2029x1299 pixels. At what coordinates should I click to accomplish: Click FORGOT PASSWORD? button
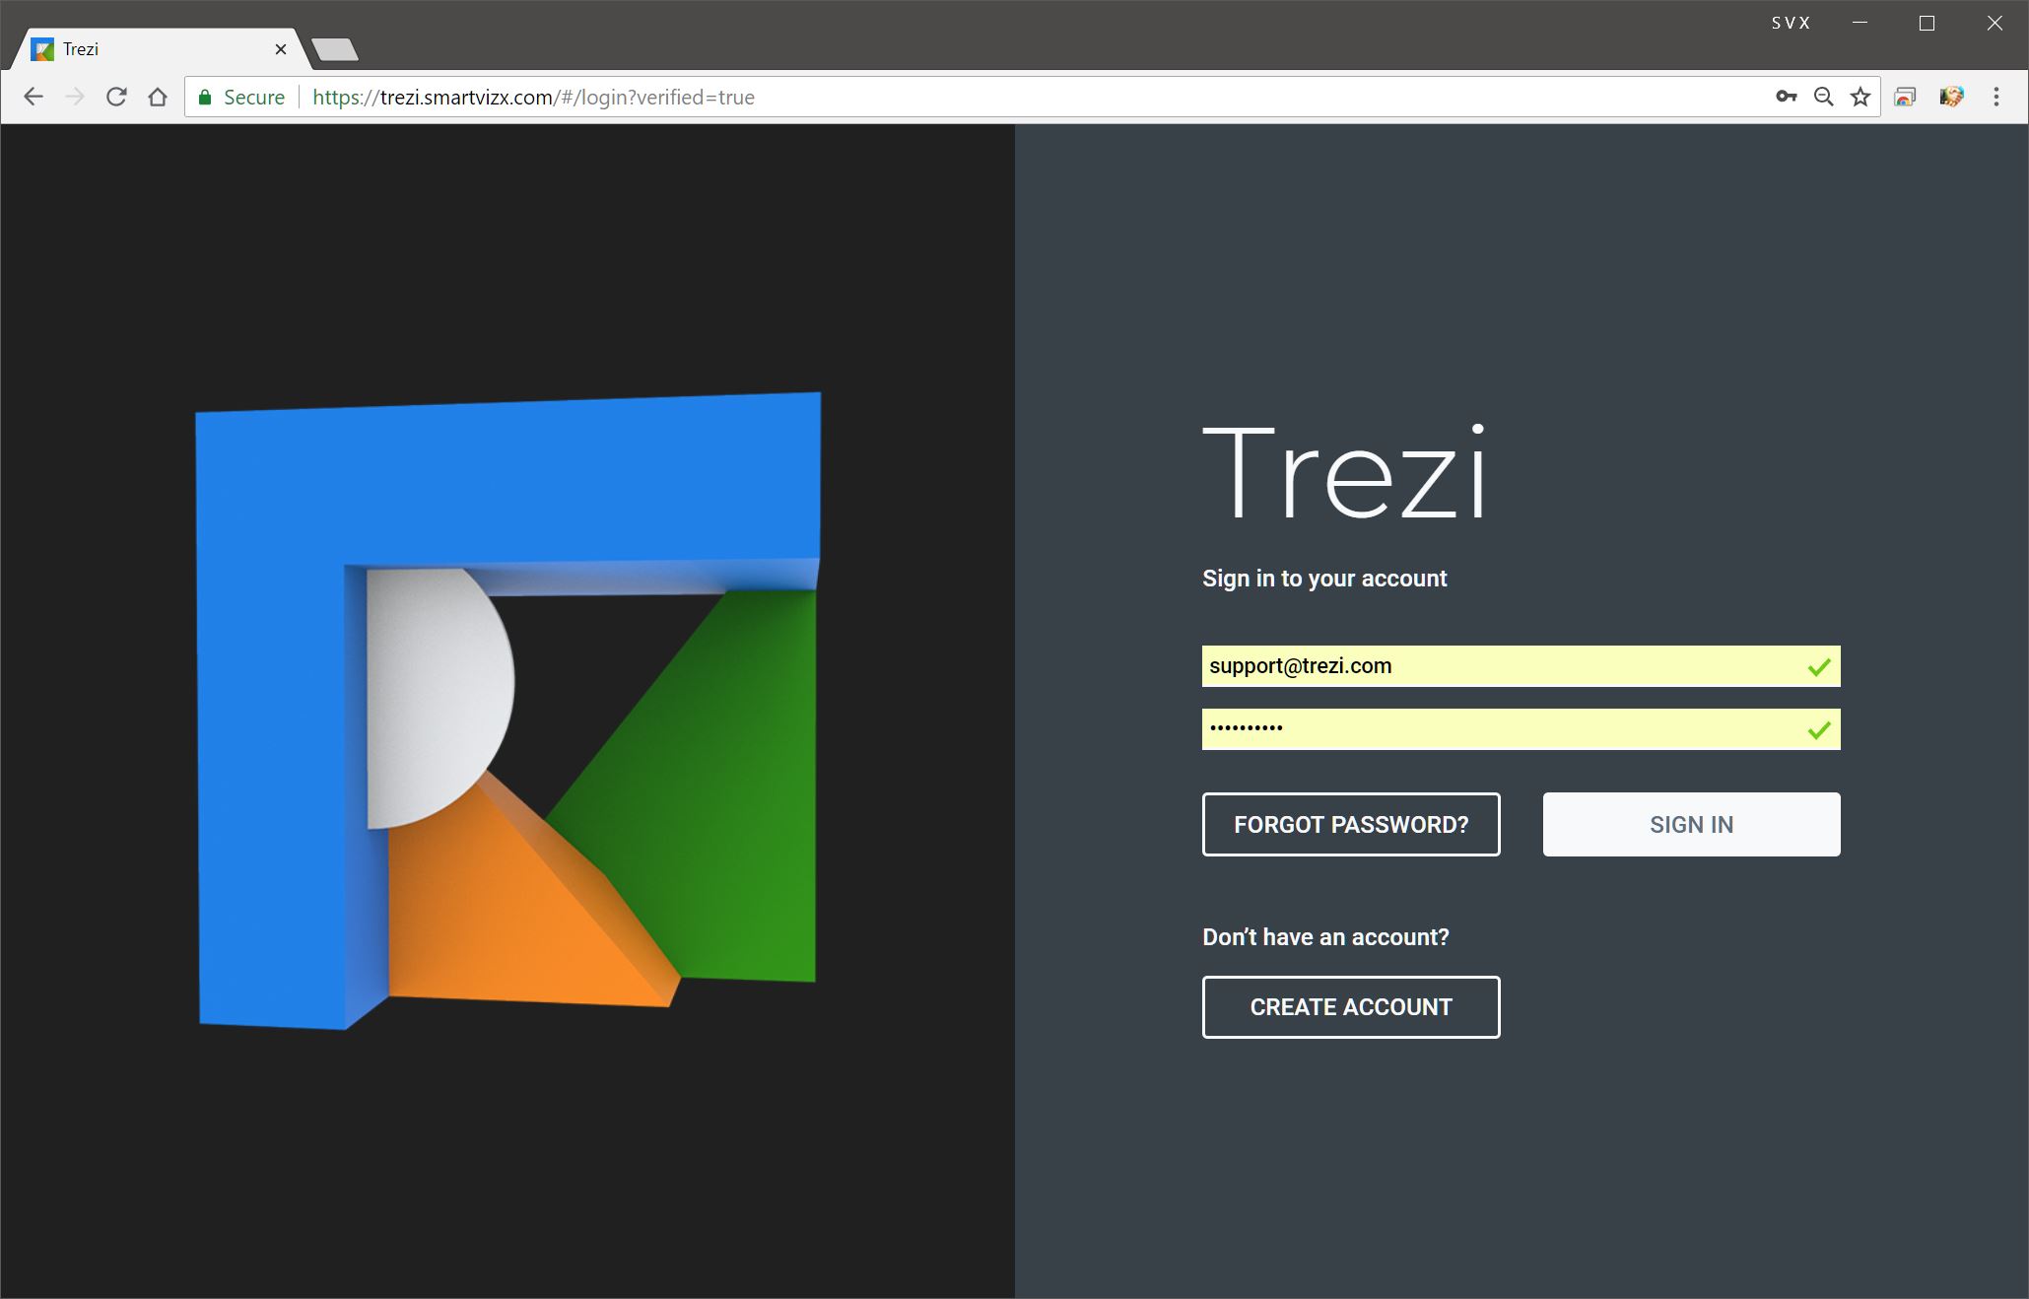point(1350,824)
